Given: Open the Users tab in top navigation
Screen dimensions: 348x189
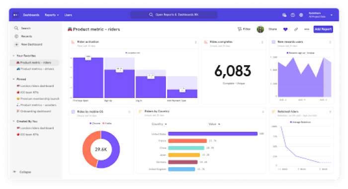Looking at the screenshot, I should [x=68, y=15].
